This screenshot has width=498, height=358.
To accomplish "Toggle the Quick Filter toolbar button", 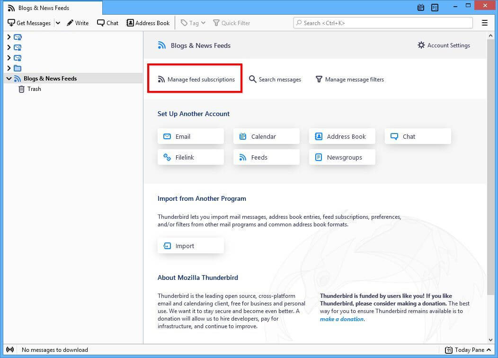I will (x=231, y=23).
